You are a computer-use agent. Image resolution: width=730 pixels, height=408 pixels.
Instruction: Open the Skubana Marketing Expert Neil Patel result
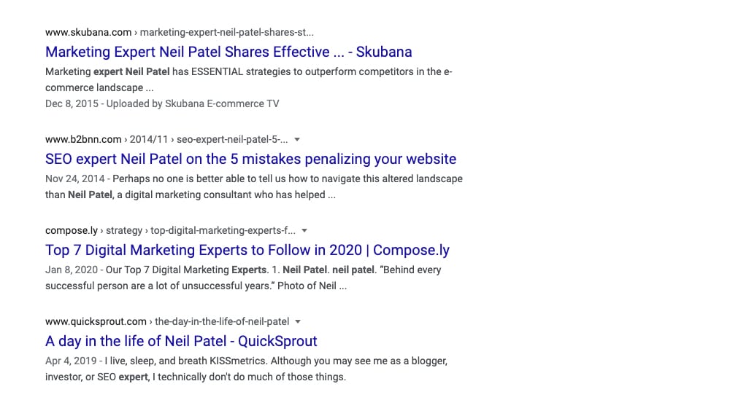[228, 52]
